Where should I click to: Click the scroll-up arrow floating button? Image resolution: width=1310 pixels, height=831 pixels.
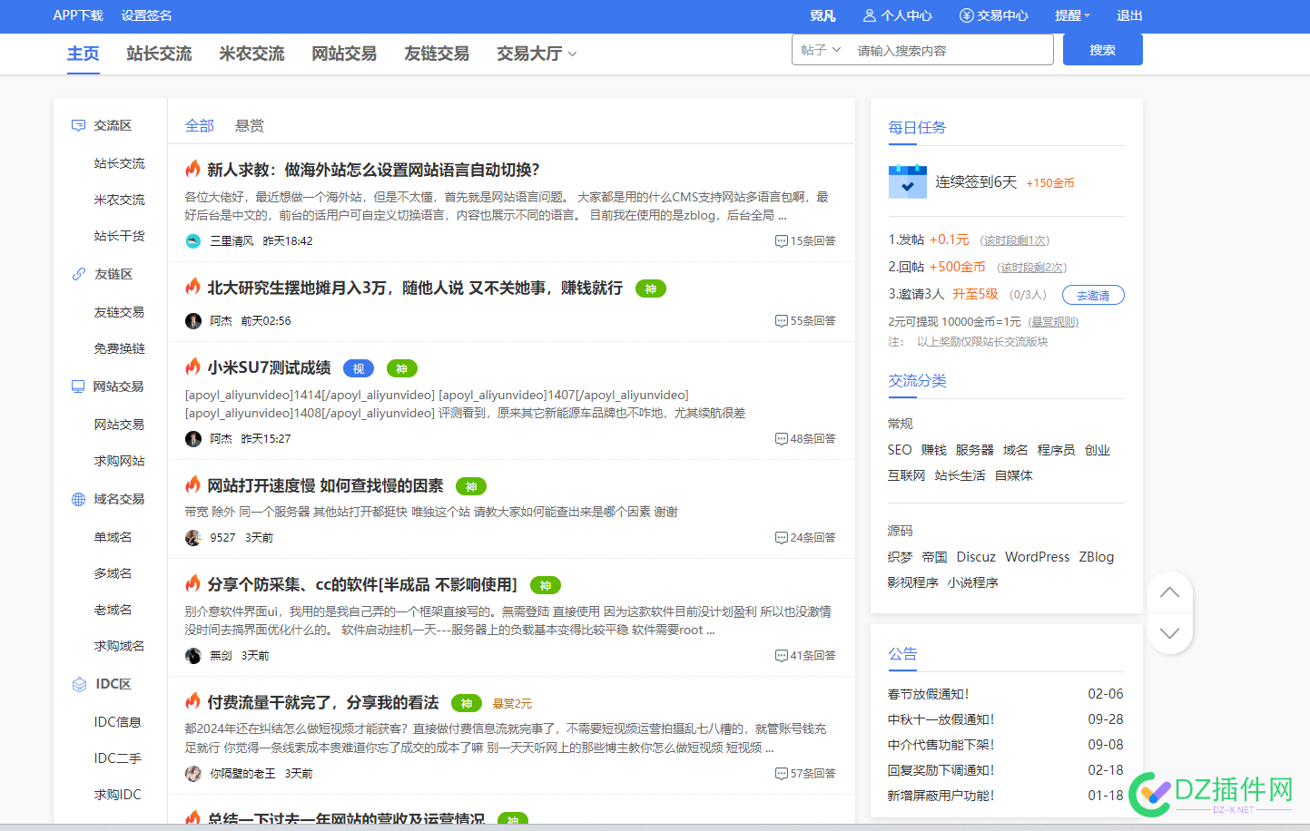(x=1169, y=592)
